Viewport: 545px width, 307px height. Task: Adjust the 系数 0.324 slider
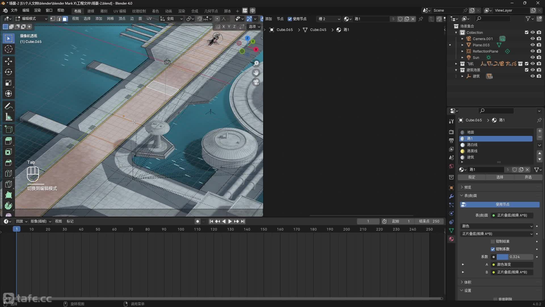[x=515, y=257]
